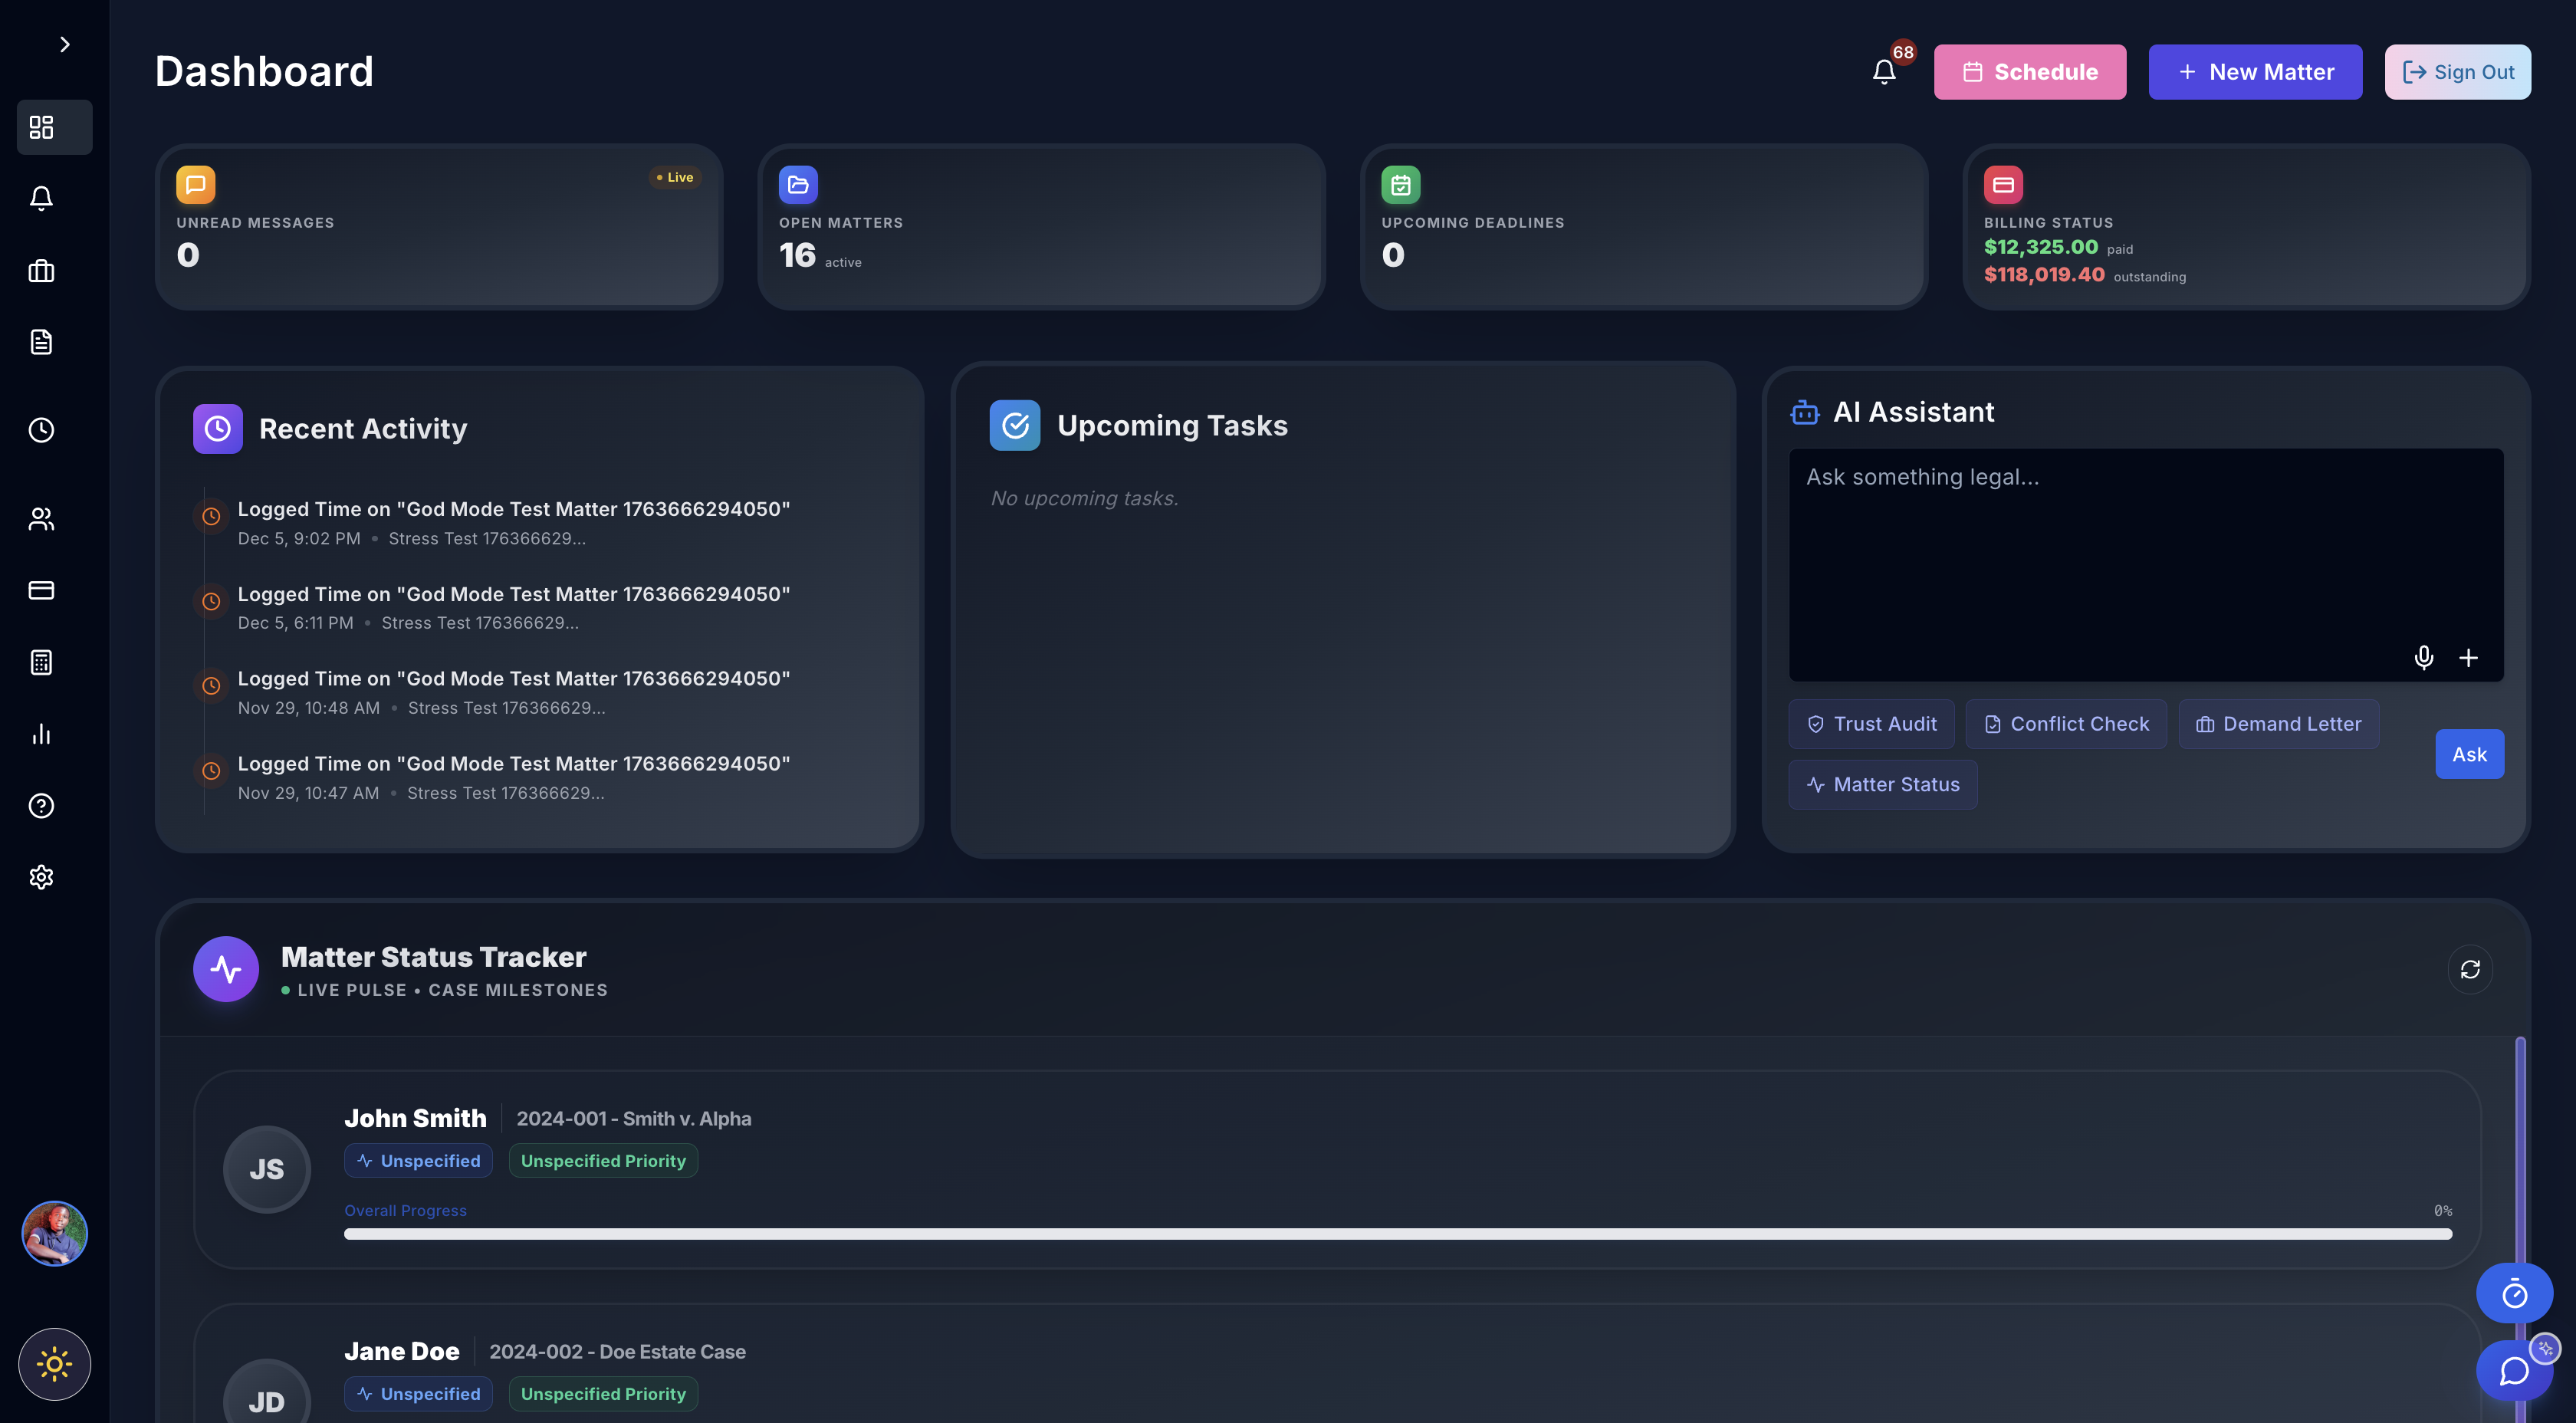This screenshot has height=1423, width=2576.
Task: Click the $118,019.40 outstanding amount
Action: 2044,275
